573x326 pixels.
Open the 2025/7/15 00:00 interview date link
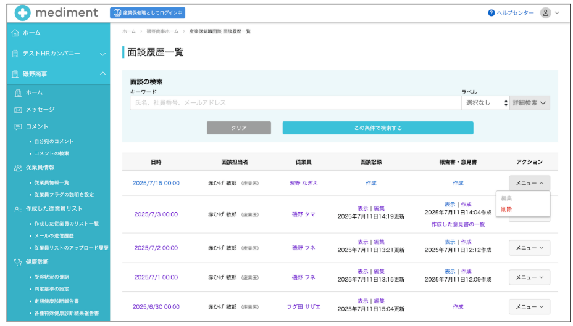tap(156, 183)
